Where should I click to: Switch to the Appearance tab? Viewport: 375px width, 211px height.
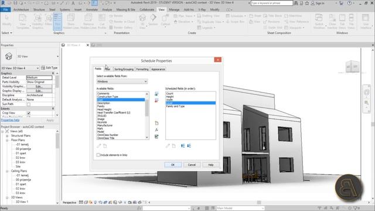(158, 69)
